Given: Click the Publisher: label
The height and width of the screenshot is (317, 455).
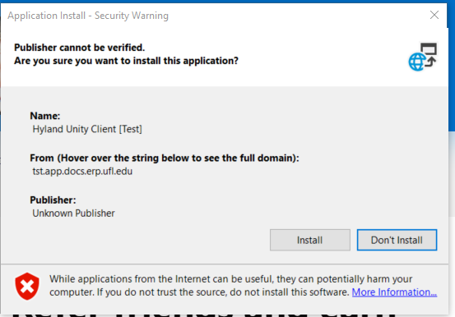Looking at the screenshot, I should 53,200.
